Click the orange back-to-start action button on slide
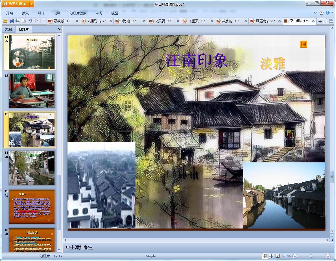The image size is (336, 261). tap(304, 44)
